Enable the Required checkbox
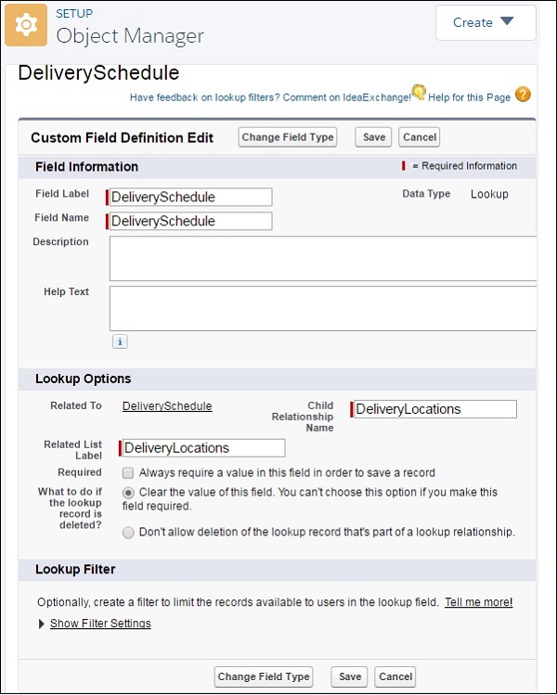 coord(128,472)
